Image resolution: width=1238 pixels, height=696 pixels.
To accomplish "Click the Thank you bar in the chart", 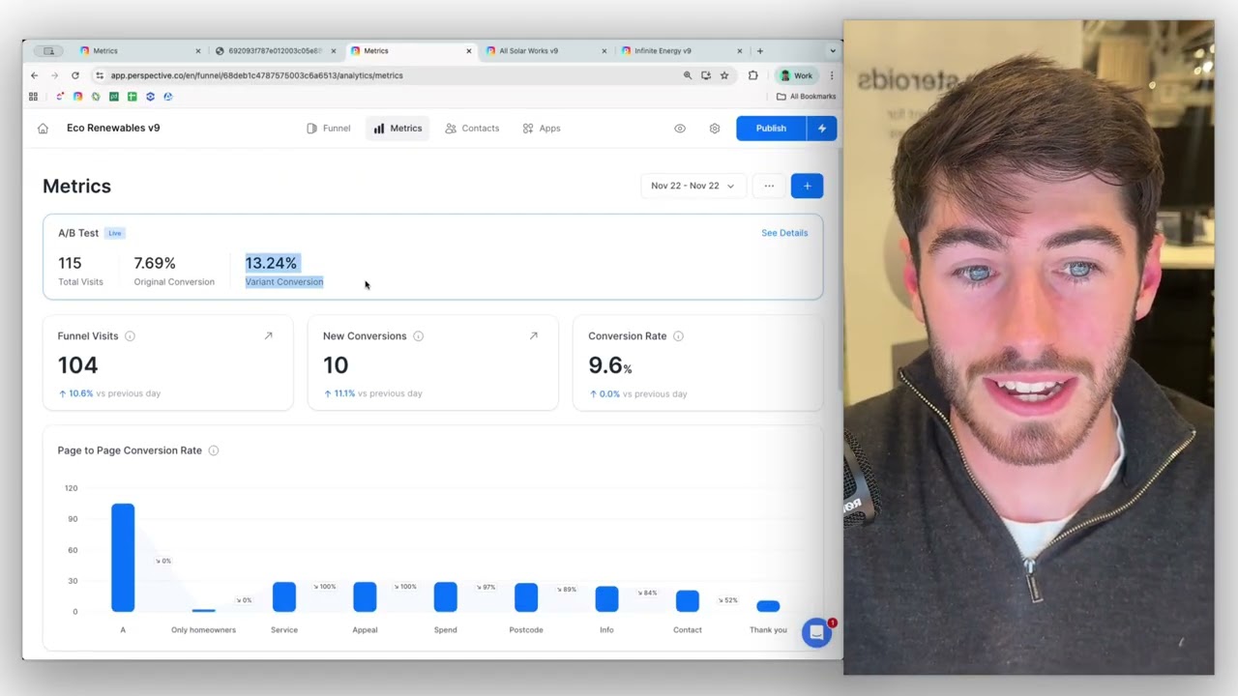I will [x=768, y=606].
